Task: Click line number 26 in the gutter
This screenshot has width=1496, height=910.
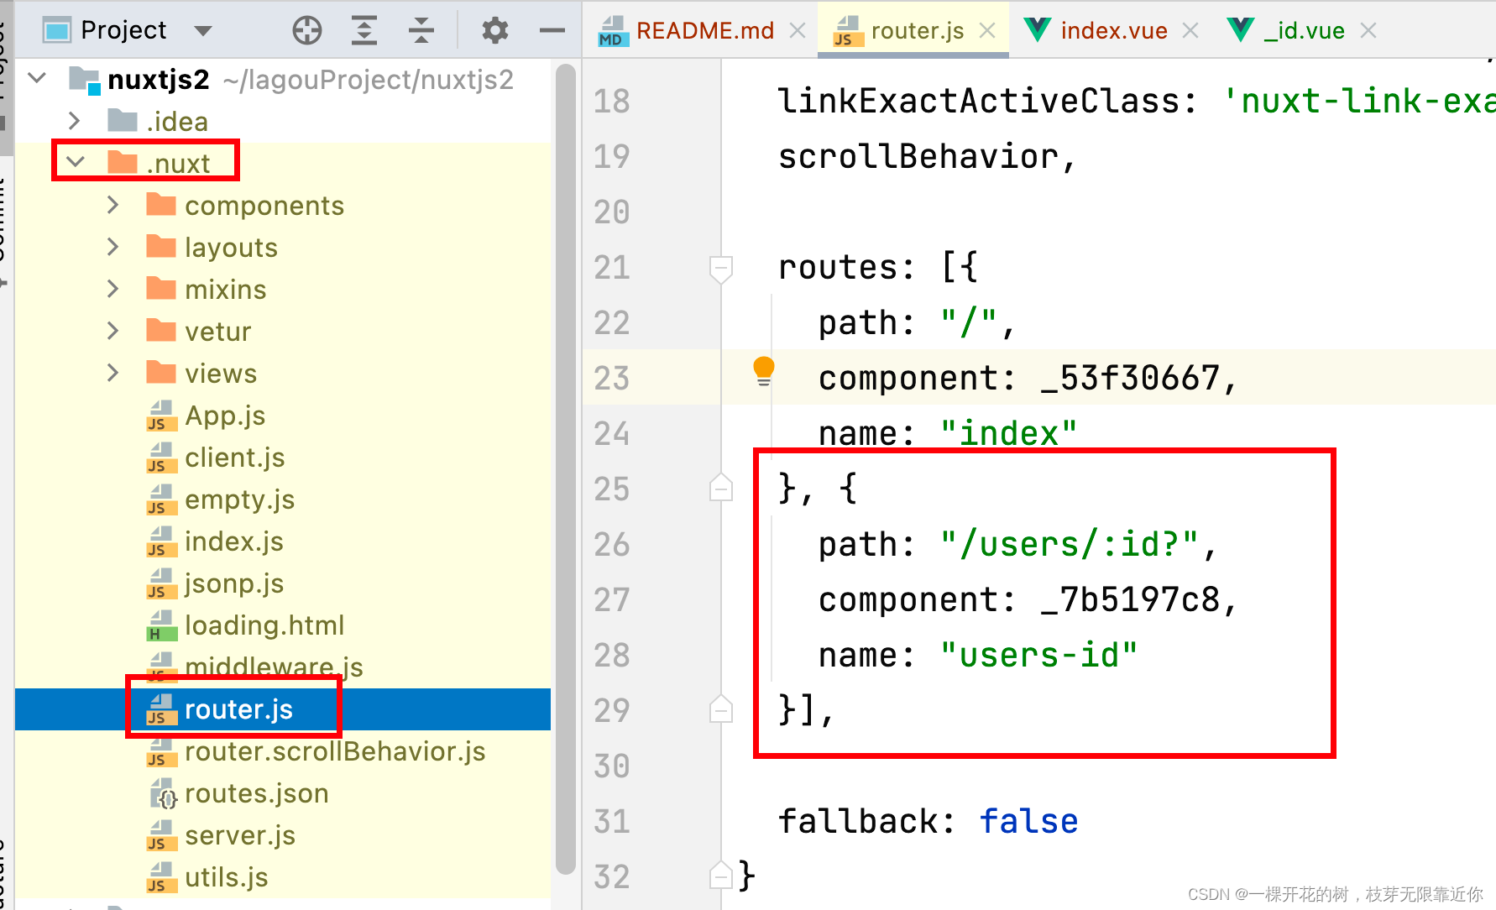Action: tap(611, 544)
